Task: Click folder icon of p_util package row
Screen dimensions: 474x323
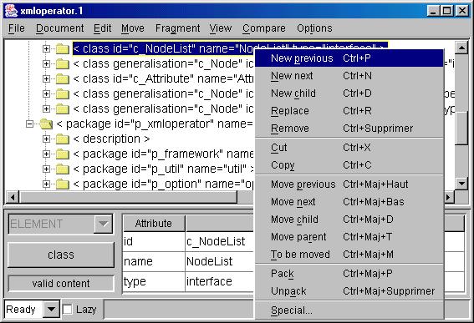Action: point(63,169)
